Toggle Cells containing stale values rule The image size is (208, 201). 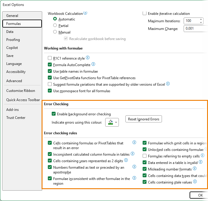[x=144, y=182]
